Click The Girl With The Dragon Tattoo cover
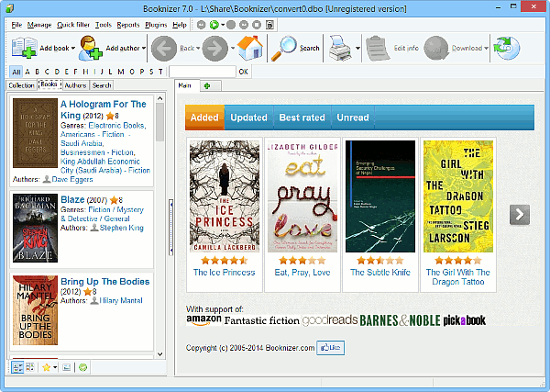 coord(458,196)
